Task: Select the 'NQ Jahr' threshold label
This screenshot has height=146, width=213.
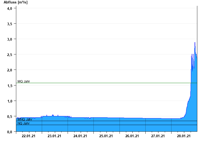Action: tap(24, 123)
